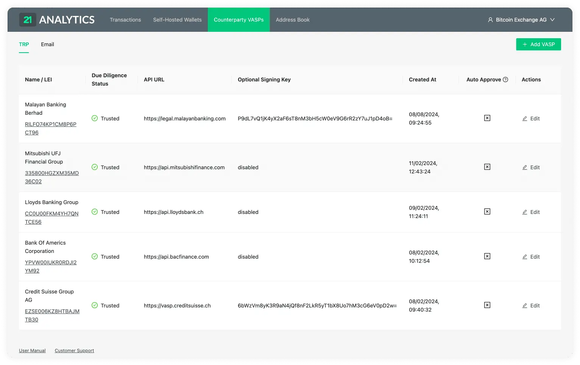
Task: Switch to the Email sub-tab
Action: [47, 44]
